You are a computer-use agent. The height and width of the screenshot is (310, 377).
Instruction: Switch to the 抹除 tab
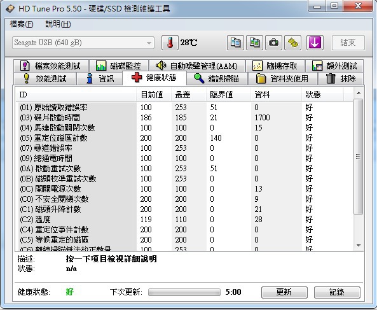coord(341,78)
